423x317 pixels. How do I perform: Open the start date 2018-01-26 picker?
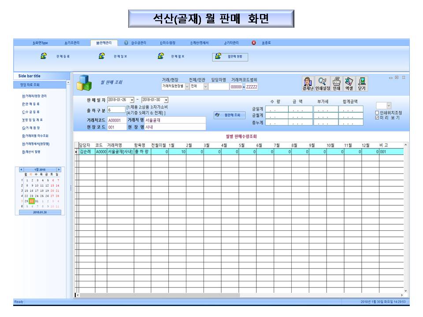132,100
